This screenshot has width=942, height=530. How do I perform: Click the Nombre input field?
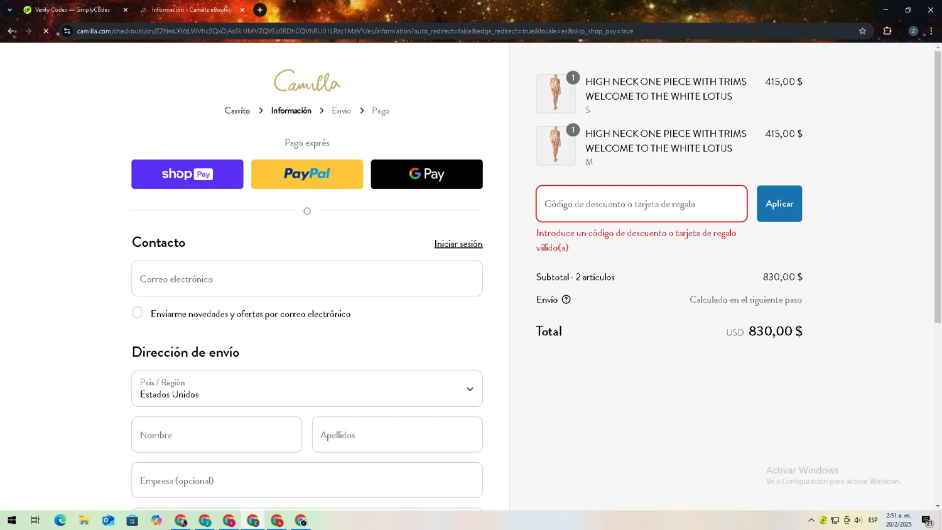(217, 435)
